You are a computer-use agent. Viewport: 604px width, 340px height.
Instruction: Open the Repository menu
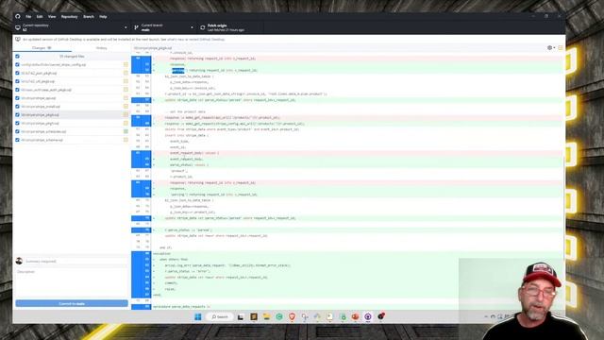69,17
